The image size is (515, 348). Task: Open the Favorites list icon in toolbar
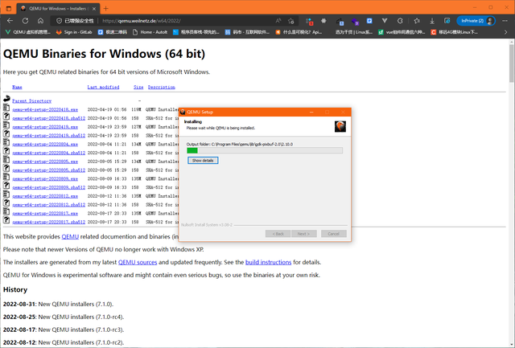(x=417, y=21)
